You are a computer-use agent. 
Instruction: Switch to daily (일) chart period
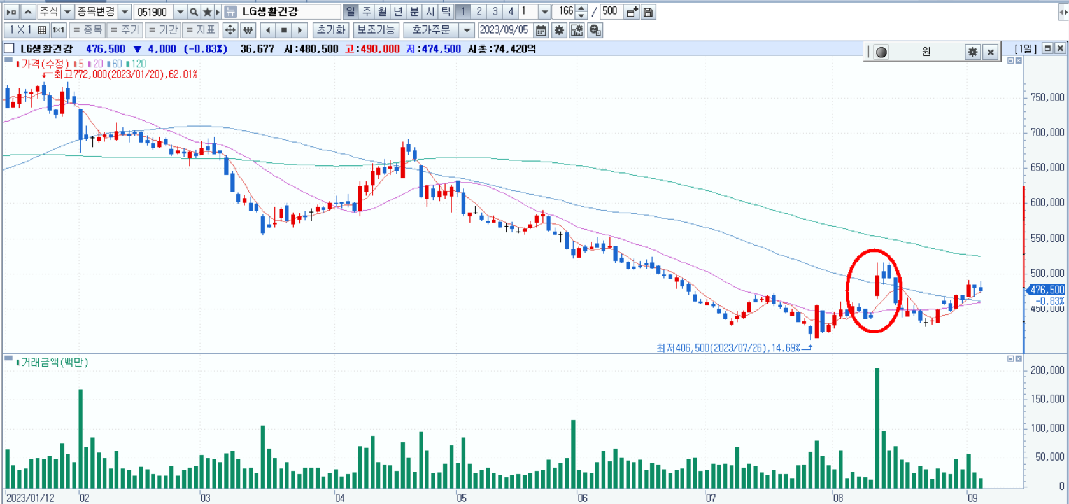(350, 11)
